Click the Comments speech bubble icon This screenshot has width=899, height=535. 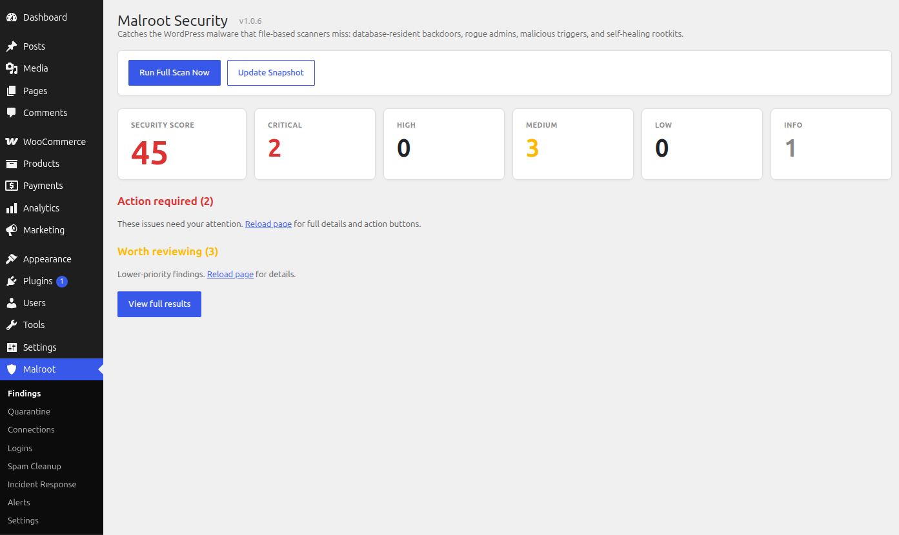point(12,113)
